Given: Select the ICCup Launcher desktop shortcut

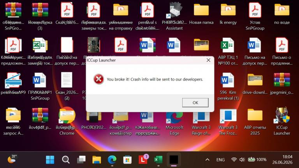Looking at the screenshot, I should click(x=281, y=121).
